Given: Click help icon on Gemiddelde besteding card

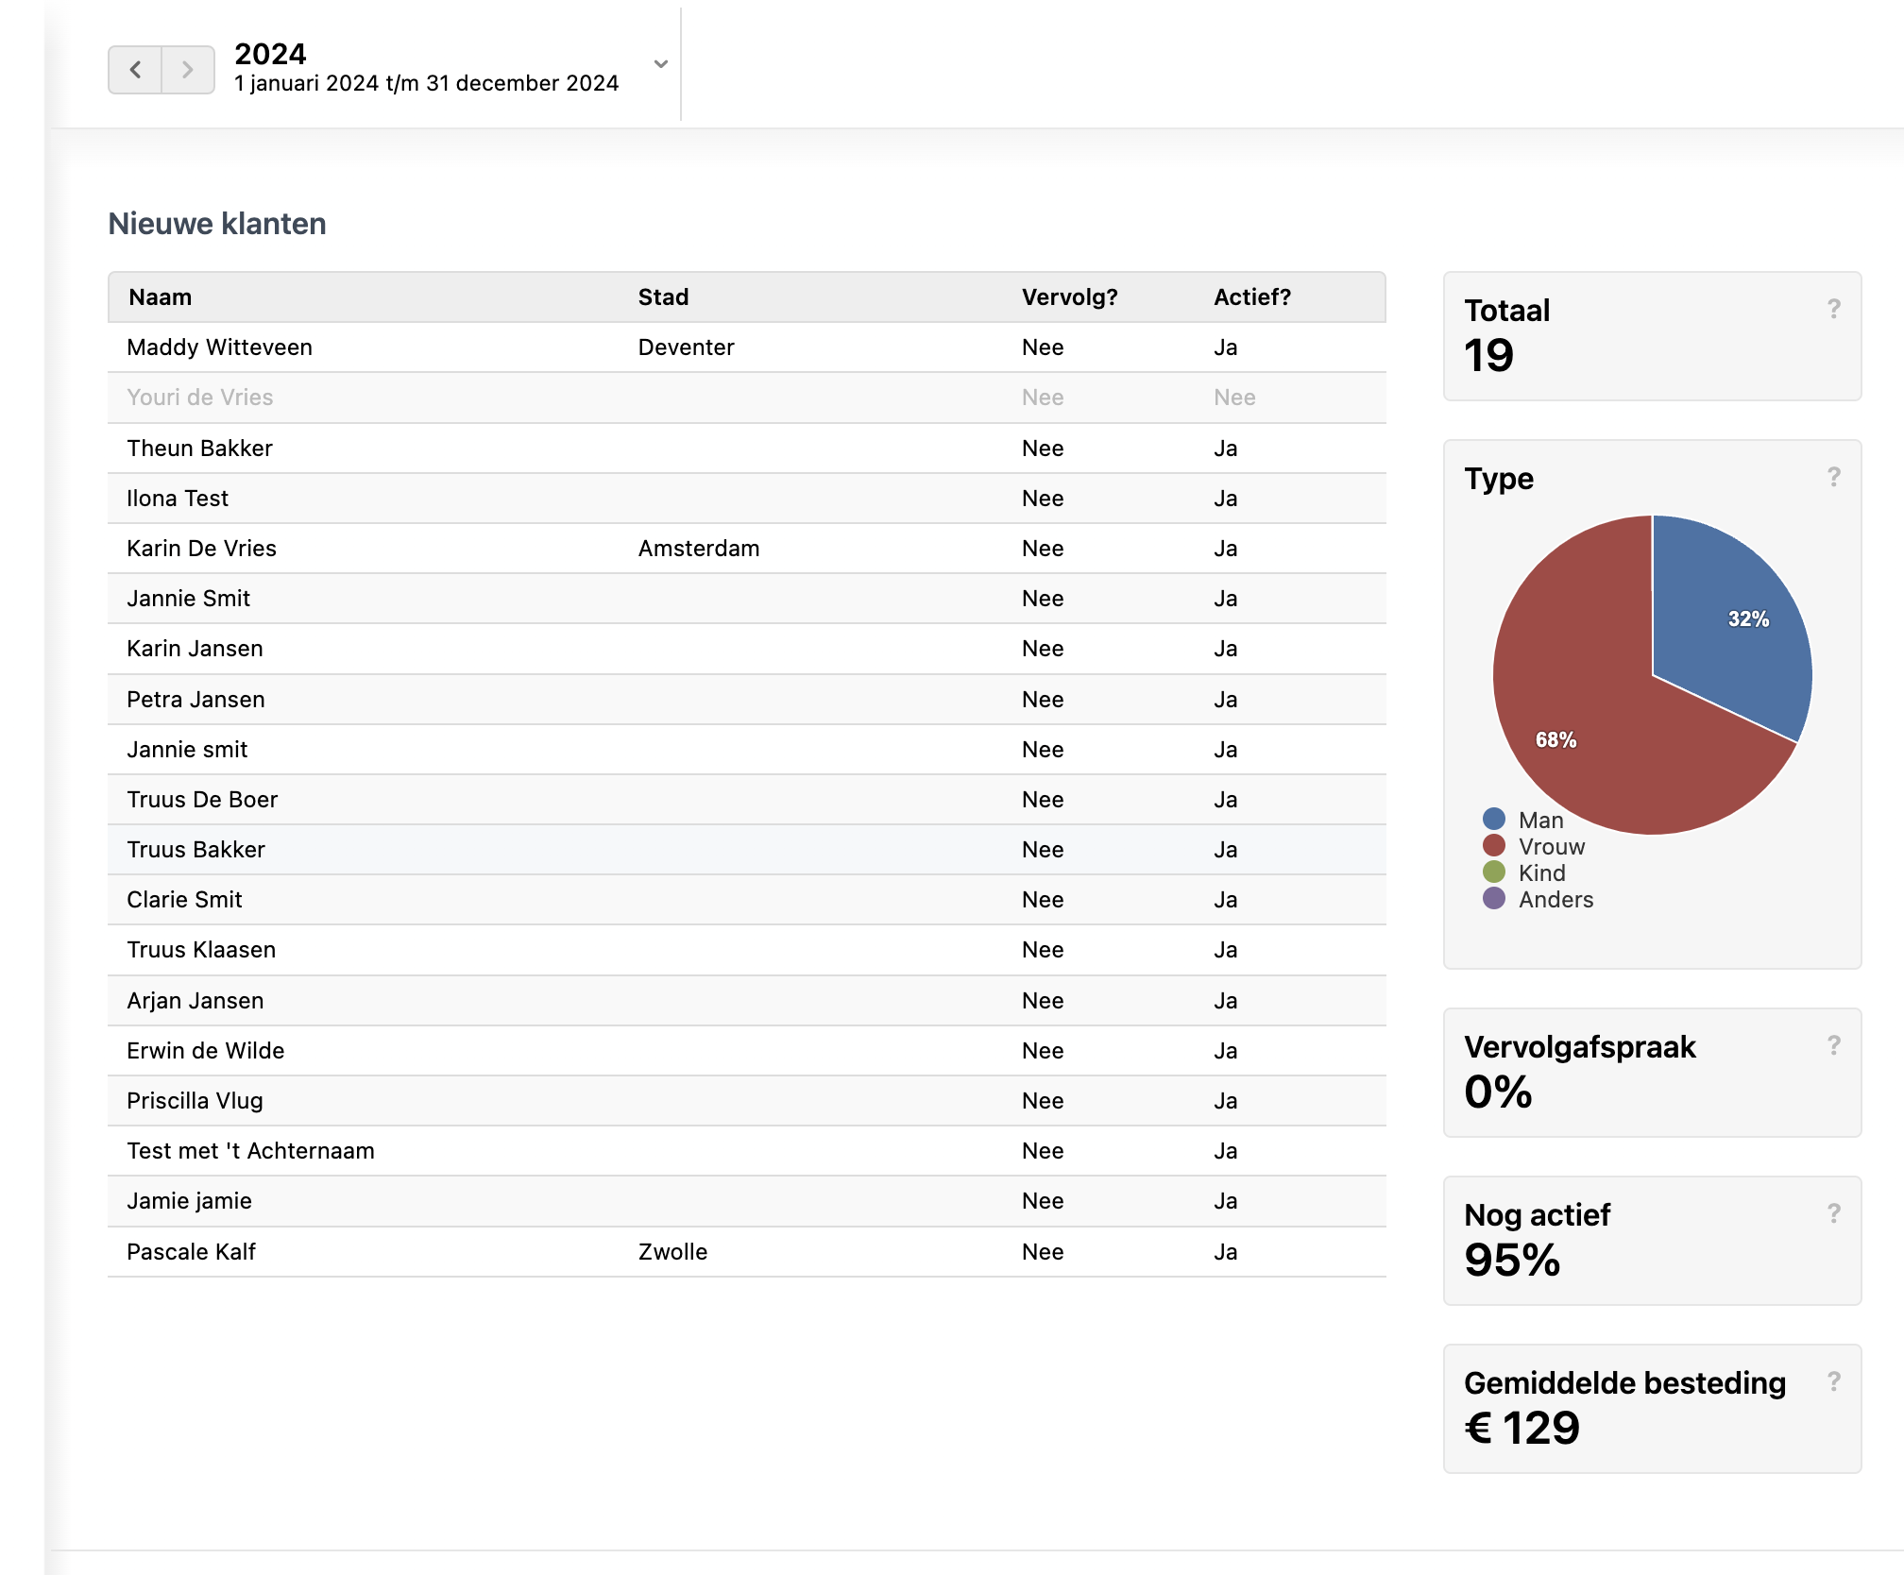Looking at the screenshot, I should click(x=1833, y=1381).
